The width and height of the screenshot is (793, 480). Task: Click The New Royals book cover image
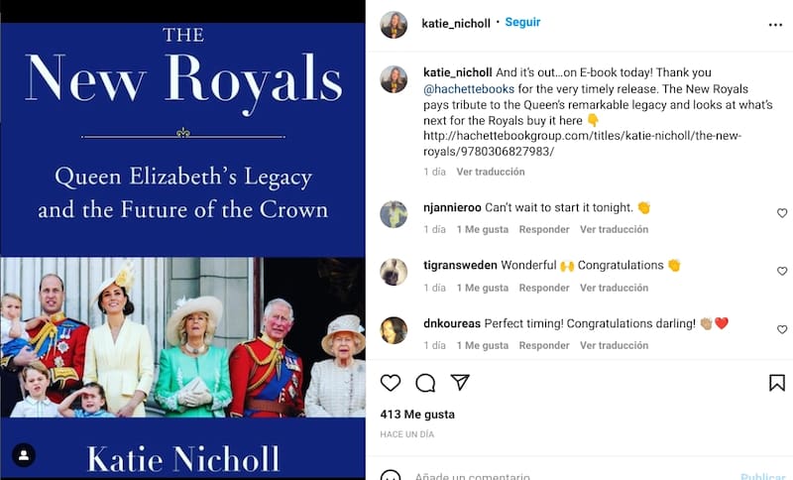(x=182, y=238)
